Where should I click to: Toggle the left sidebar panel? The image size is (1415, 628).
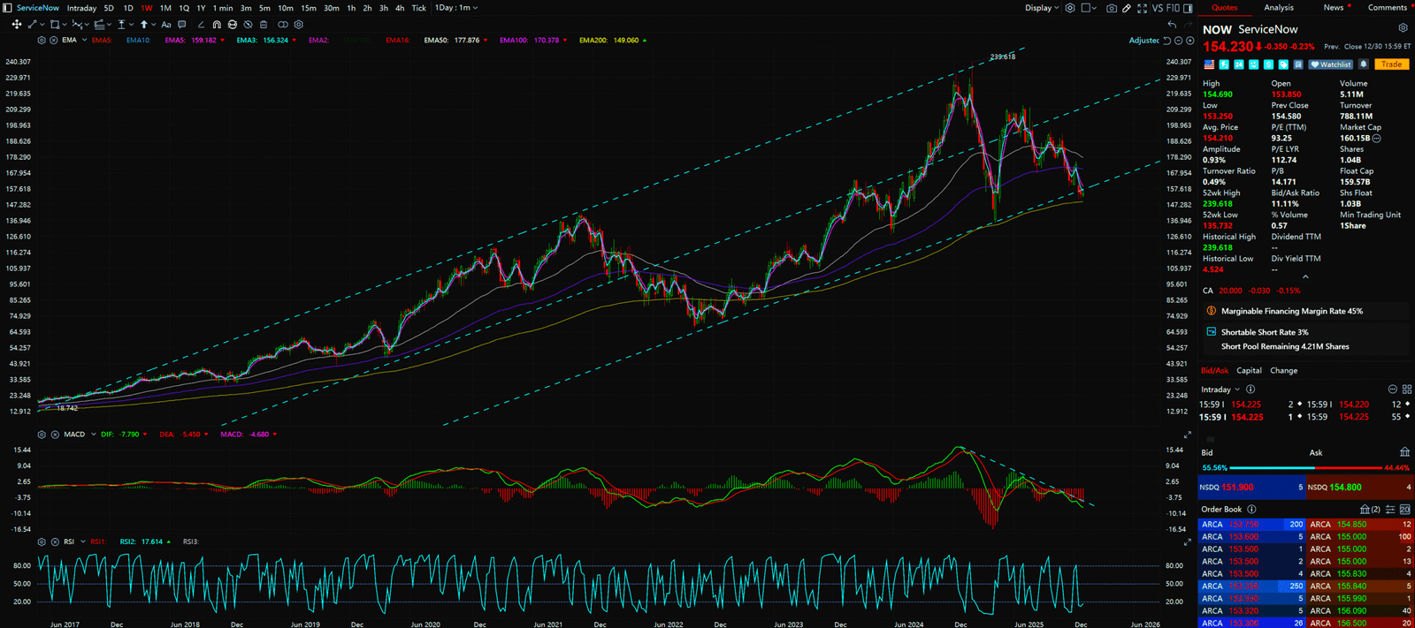pos(8,8)
